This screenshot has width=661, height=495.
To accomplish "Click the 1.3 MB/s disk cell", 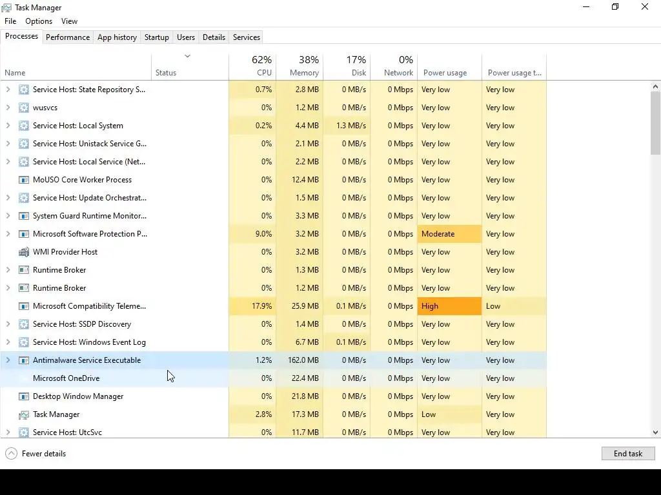I will [x=347, y=126].
